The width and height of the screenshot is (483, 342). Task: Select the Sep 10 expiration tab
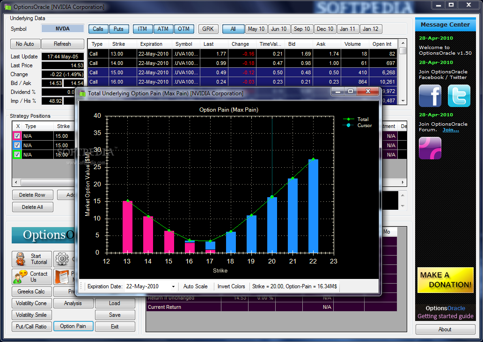point(302,29)
